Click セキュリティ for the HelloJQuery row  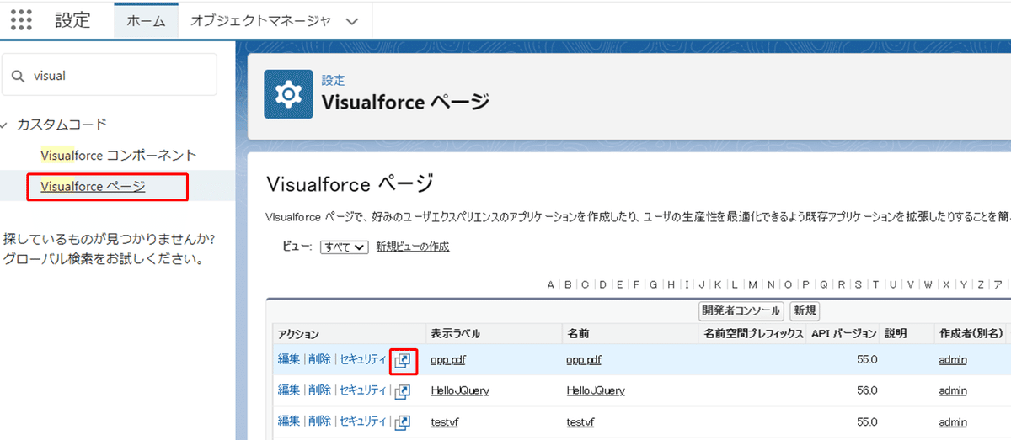362,390
